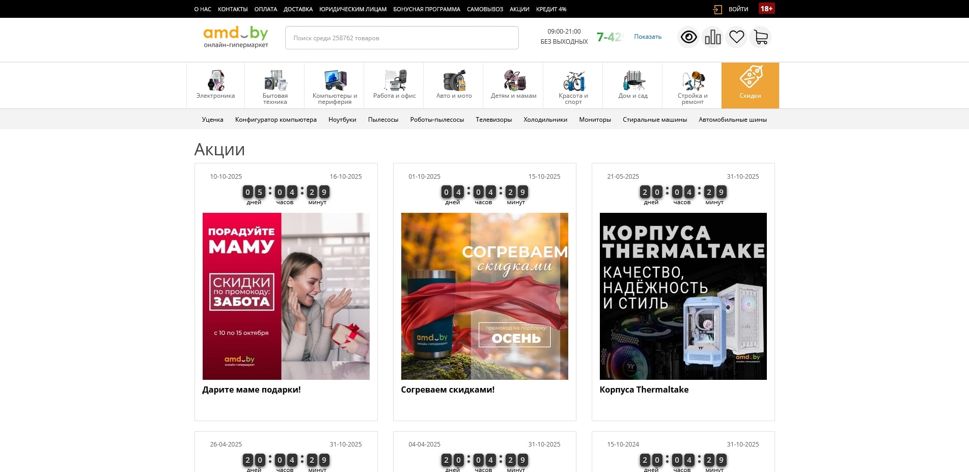Open the favorites heart icon
Image resolution: width=969 pixels, height=472 pixels.
click(x=736, y=37)
